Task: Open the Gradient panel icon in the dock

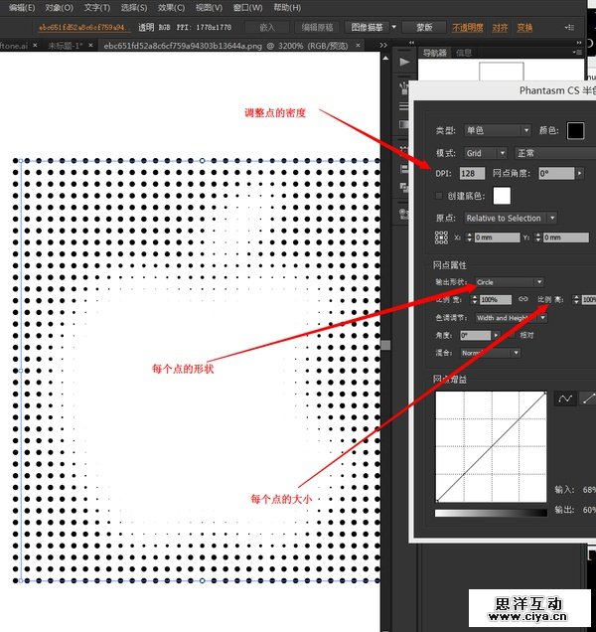Action: click(403, 124)
